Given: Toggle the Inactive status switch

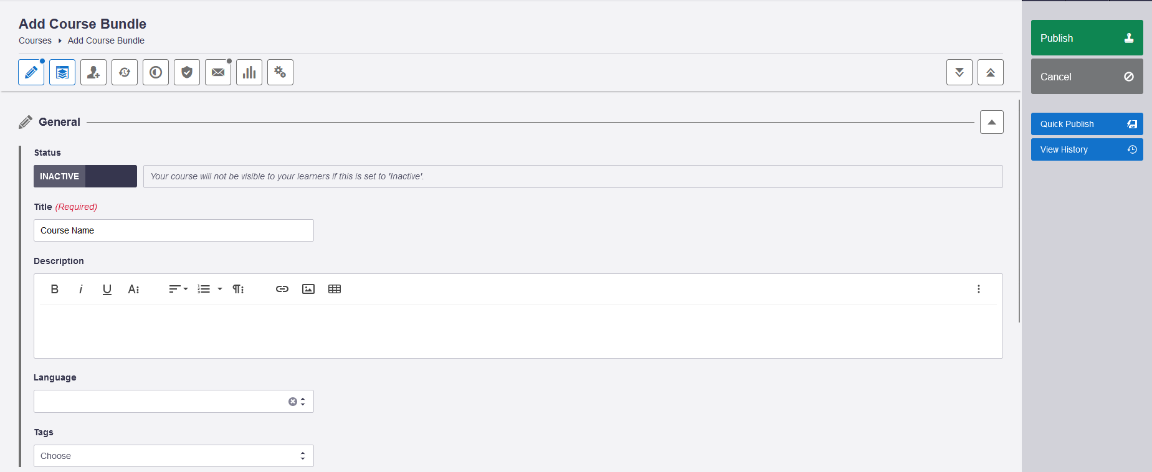Looking at the screenshot, I should point(85,176).
